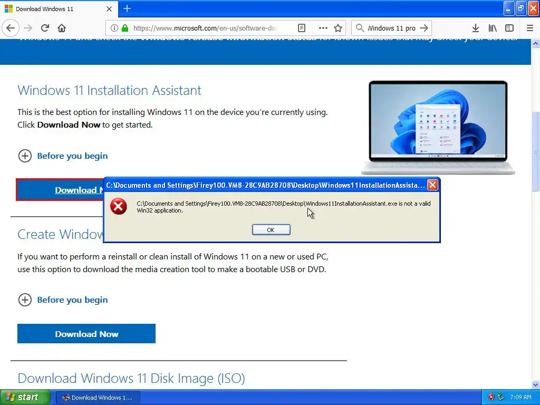
Task: Click the error dialog title bar
Action: (265, 185)
